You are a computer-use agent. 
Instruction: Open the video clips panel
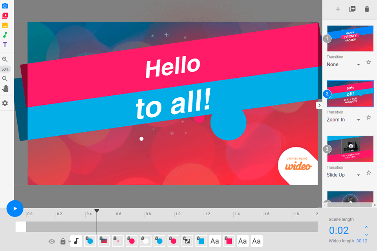click(5, 15)
